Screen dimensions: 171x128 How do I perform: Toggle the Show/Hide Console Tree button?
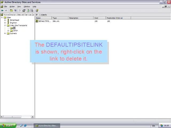point(15,11)
